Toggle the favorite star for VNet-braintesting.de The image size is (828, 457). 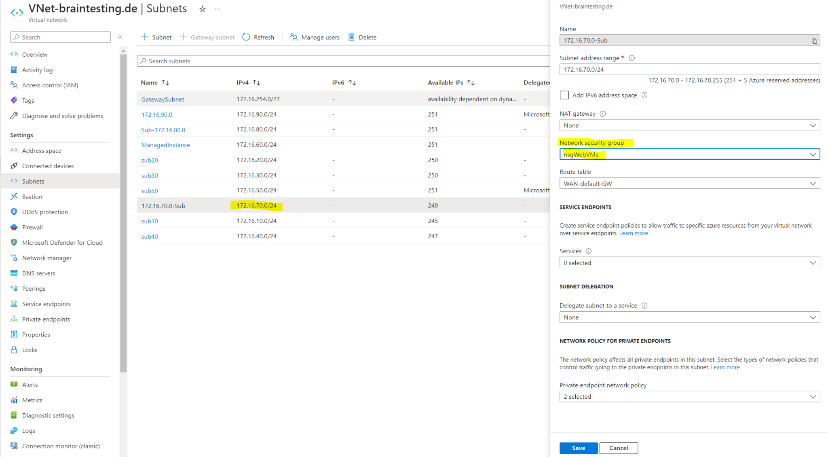pos(202,9)
